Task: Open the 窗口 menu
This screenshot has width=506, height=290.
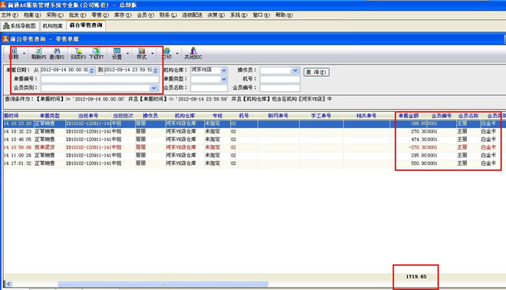Action: [x=261, y=15]
